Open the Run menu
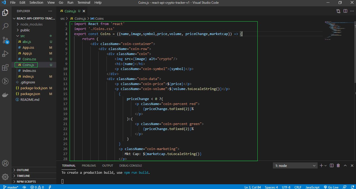The image size is (356, 189). click(x=70, y=3)
